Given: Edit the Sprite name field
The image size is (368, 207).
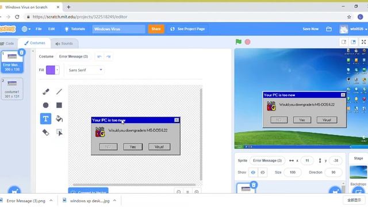Looking at the screenshot, I should pyautogui.click(x=267, y=160).
